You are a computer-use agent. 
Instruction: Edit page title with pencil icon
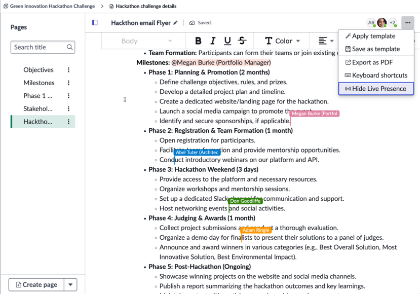175,23
